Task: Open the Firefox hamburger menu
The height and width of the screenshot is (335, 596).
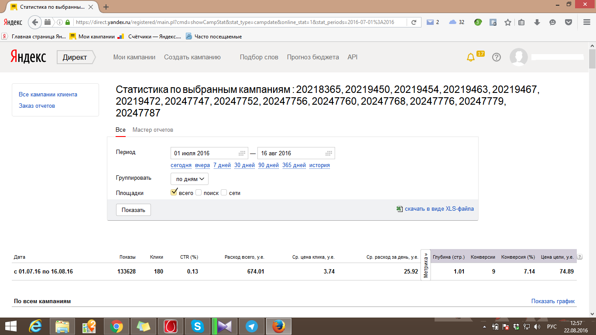Action: [x=587, y=22]
